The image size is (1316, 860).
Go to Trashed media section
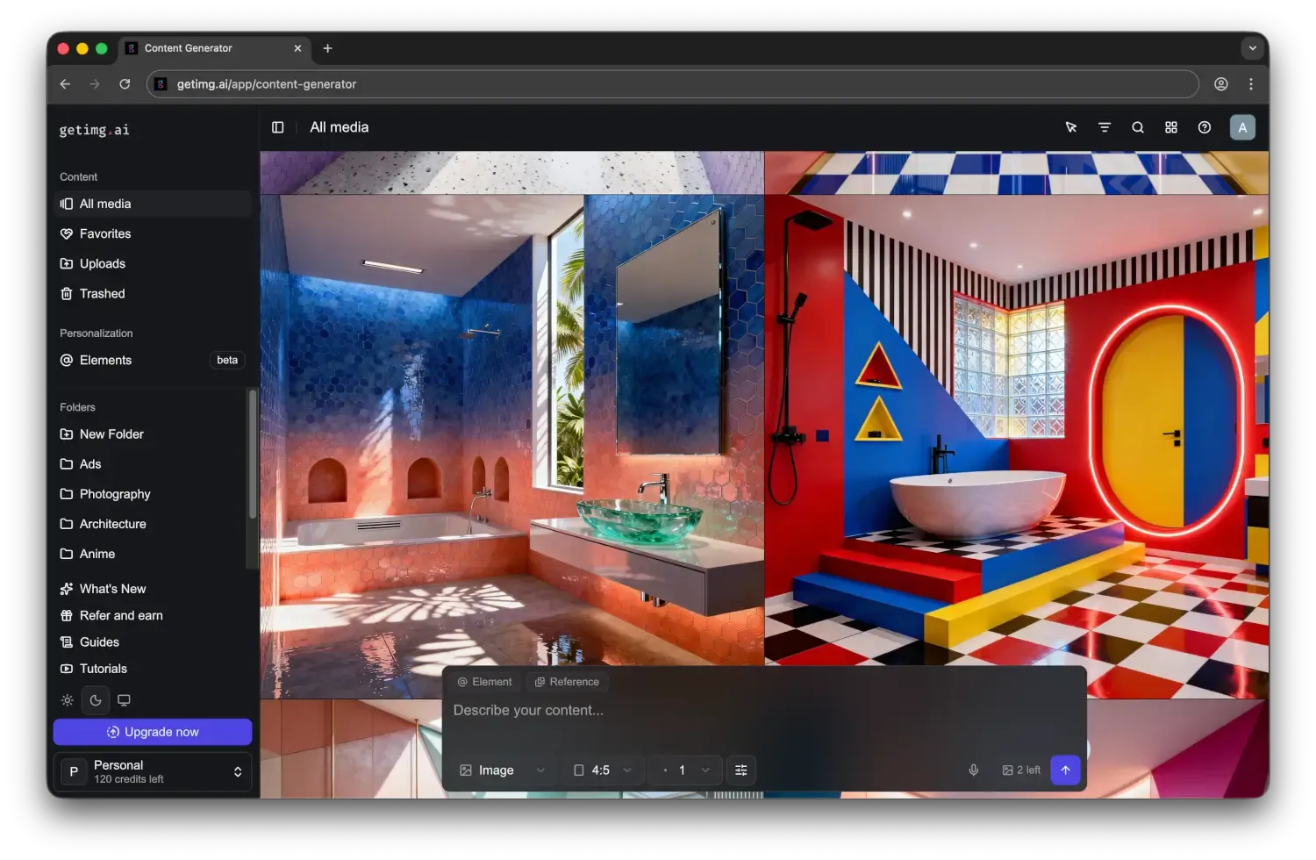coord(102,294)
